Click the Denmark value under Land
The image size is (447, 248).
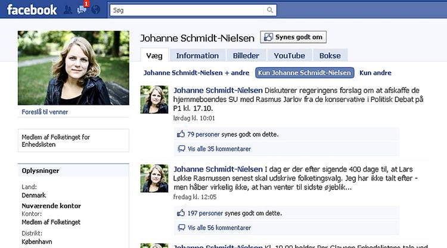point(33,196)
